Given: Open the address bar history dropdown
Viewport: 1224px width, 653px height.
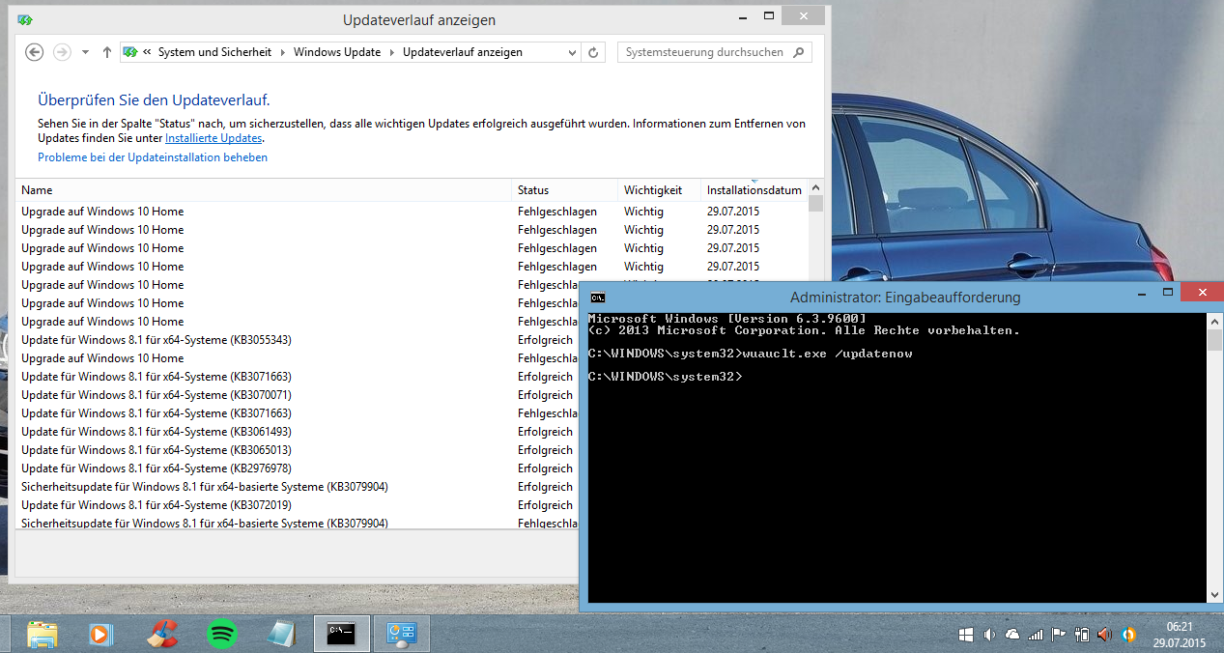Looking at the screenshot, I should 572,52.
